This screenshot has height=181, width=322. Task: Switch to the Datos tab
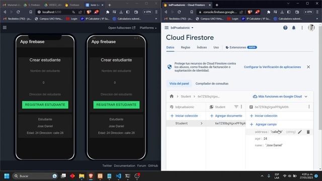pos(170,47)
